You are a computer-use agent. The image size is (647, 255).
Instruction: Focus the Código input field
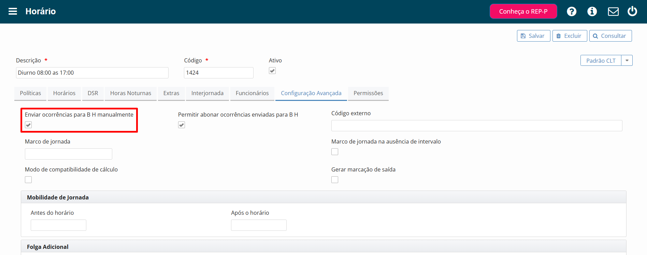(218, 73)
